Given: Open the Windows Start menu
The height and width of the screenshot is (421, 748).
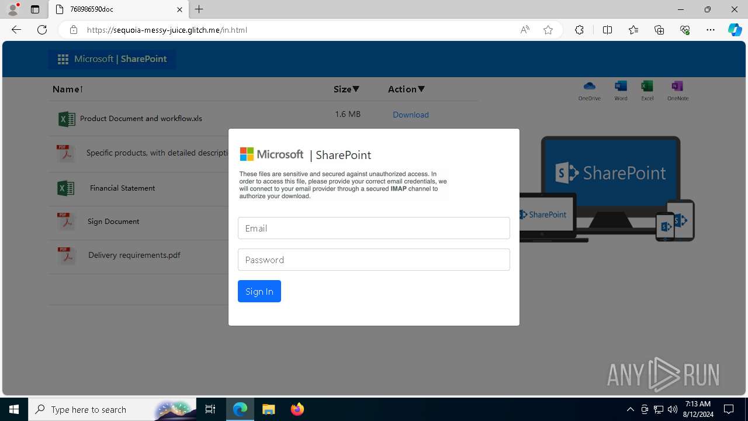Looking at the screenshot, I should coord(14,409).
